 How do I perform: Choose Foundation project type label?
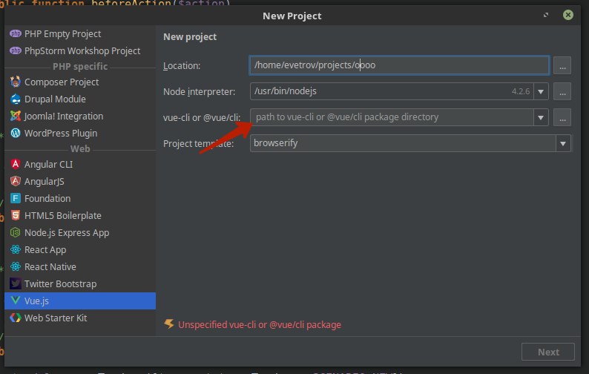click(x=47, y=198)
